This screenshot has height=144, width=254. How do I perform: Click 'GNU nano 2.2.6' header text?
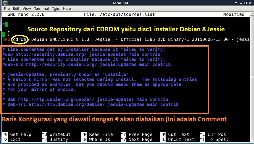click(26, 14)
